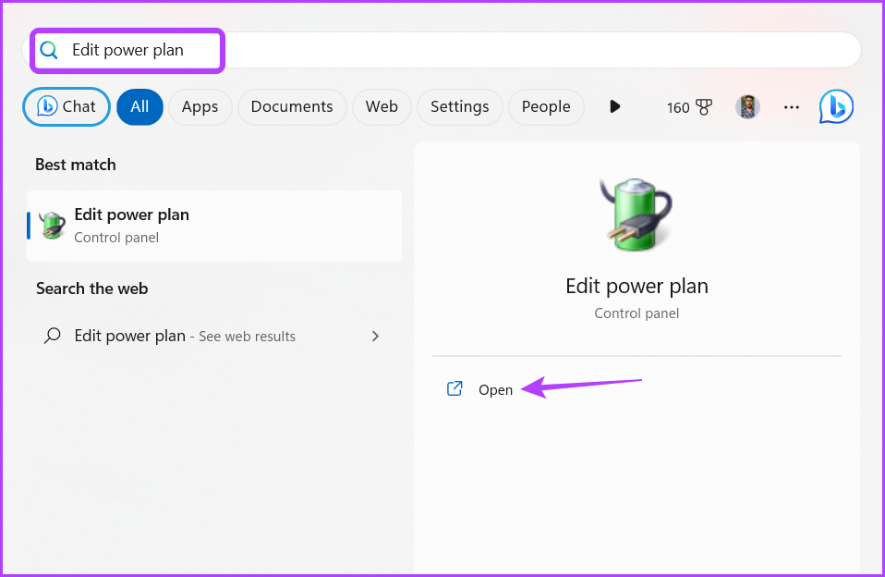Focus the Edit power plan search field
Viewport: 885px width, 577px height.
click(442, 50)
